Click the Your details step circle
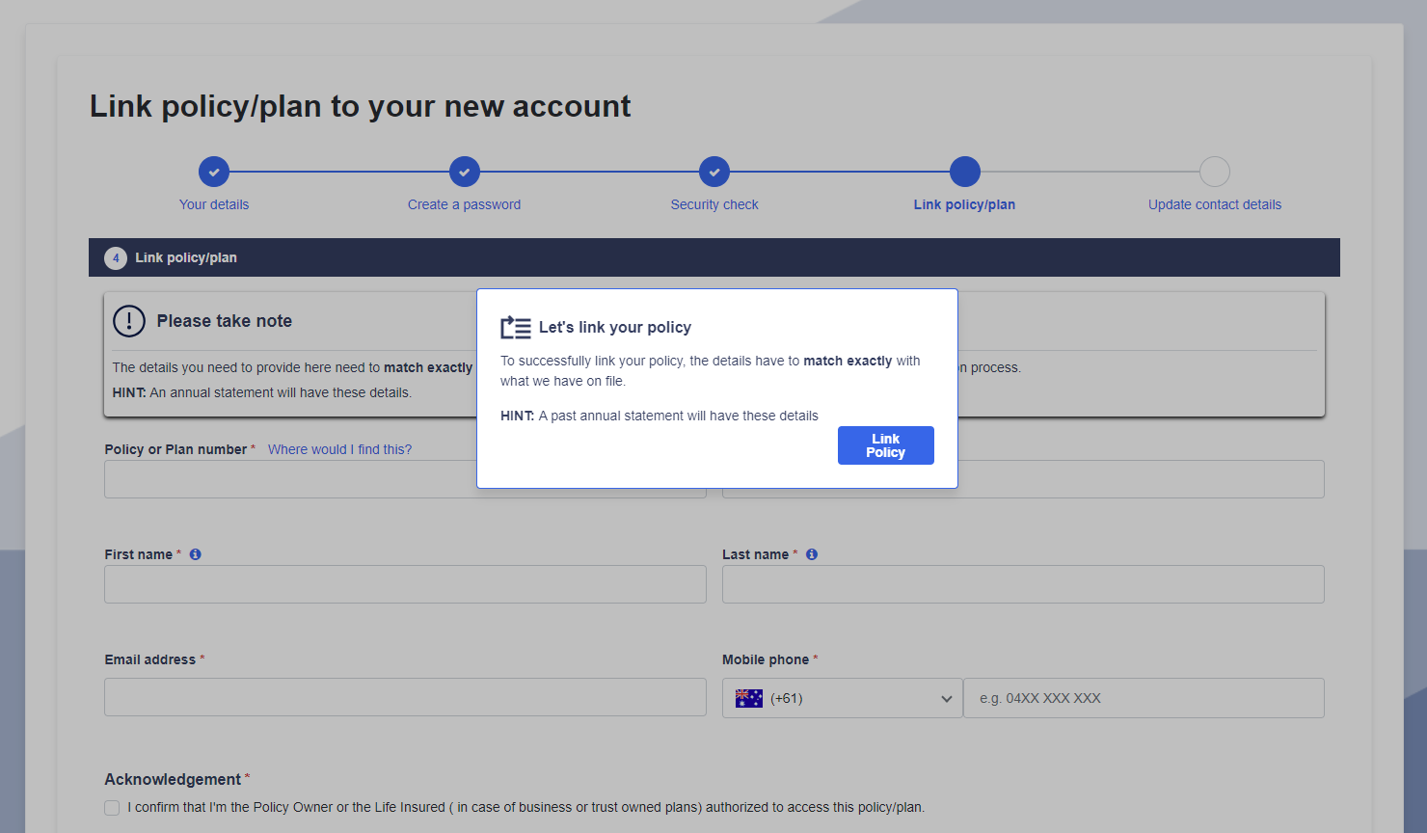 point(214,172)
